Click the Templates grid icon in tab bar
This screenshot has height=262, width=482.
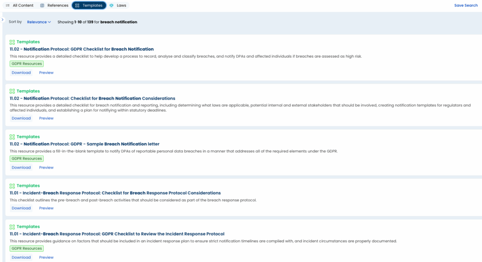pos(77,6)
